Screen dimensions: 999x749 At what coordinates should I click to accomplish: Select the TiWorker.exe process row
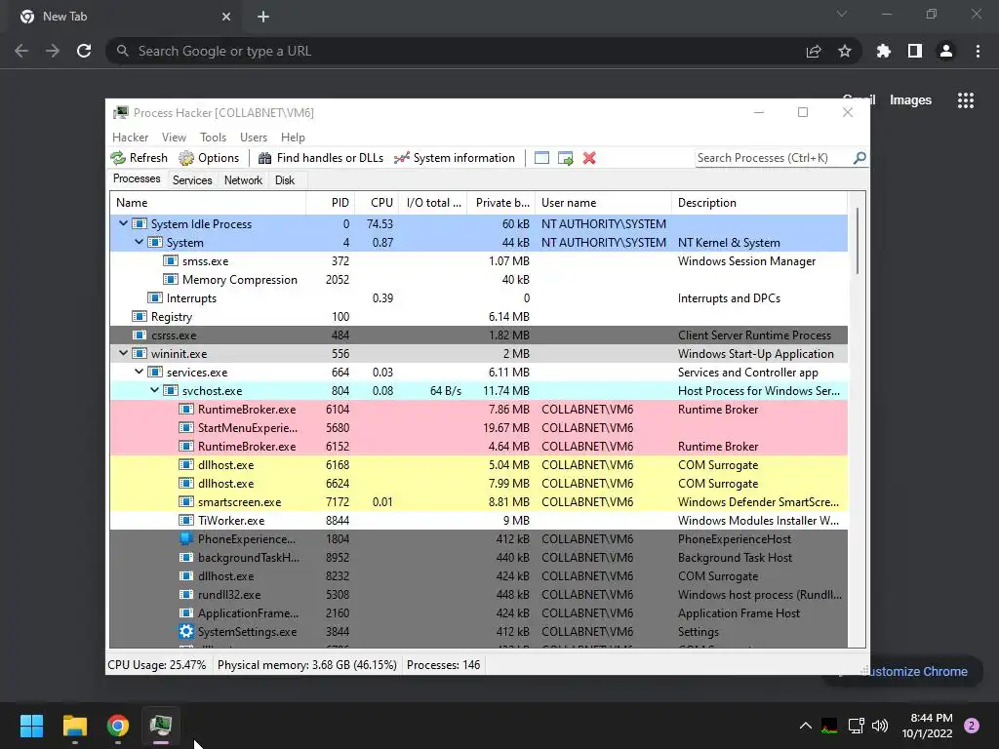[479, 521]
